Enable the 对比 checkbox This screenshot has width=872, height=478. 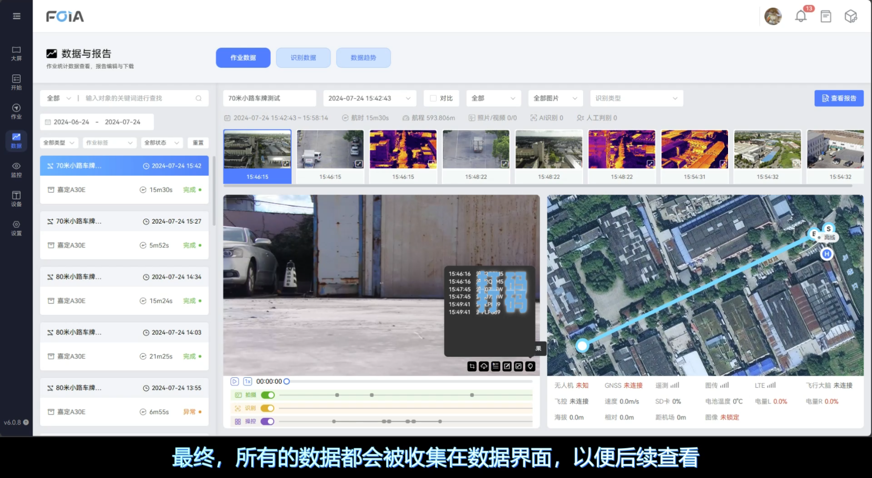433,98
